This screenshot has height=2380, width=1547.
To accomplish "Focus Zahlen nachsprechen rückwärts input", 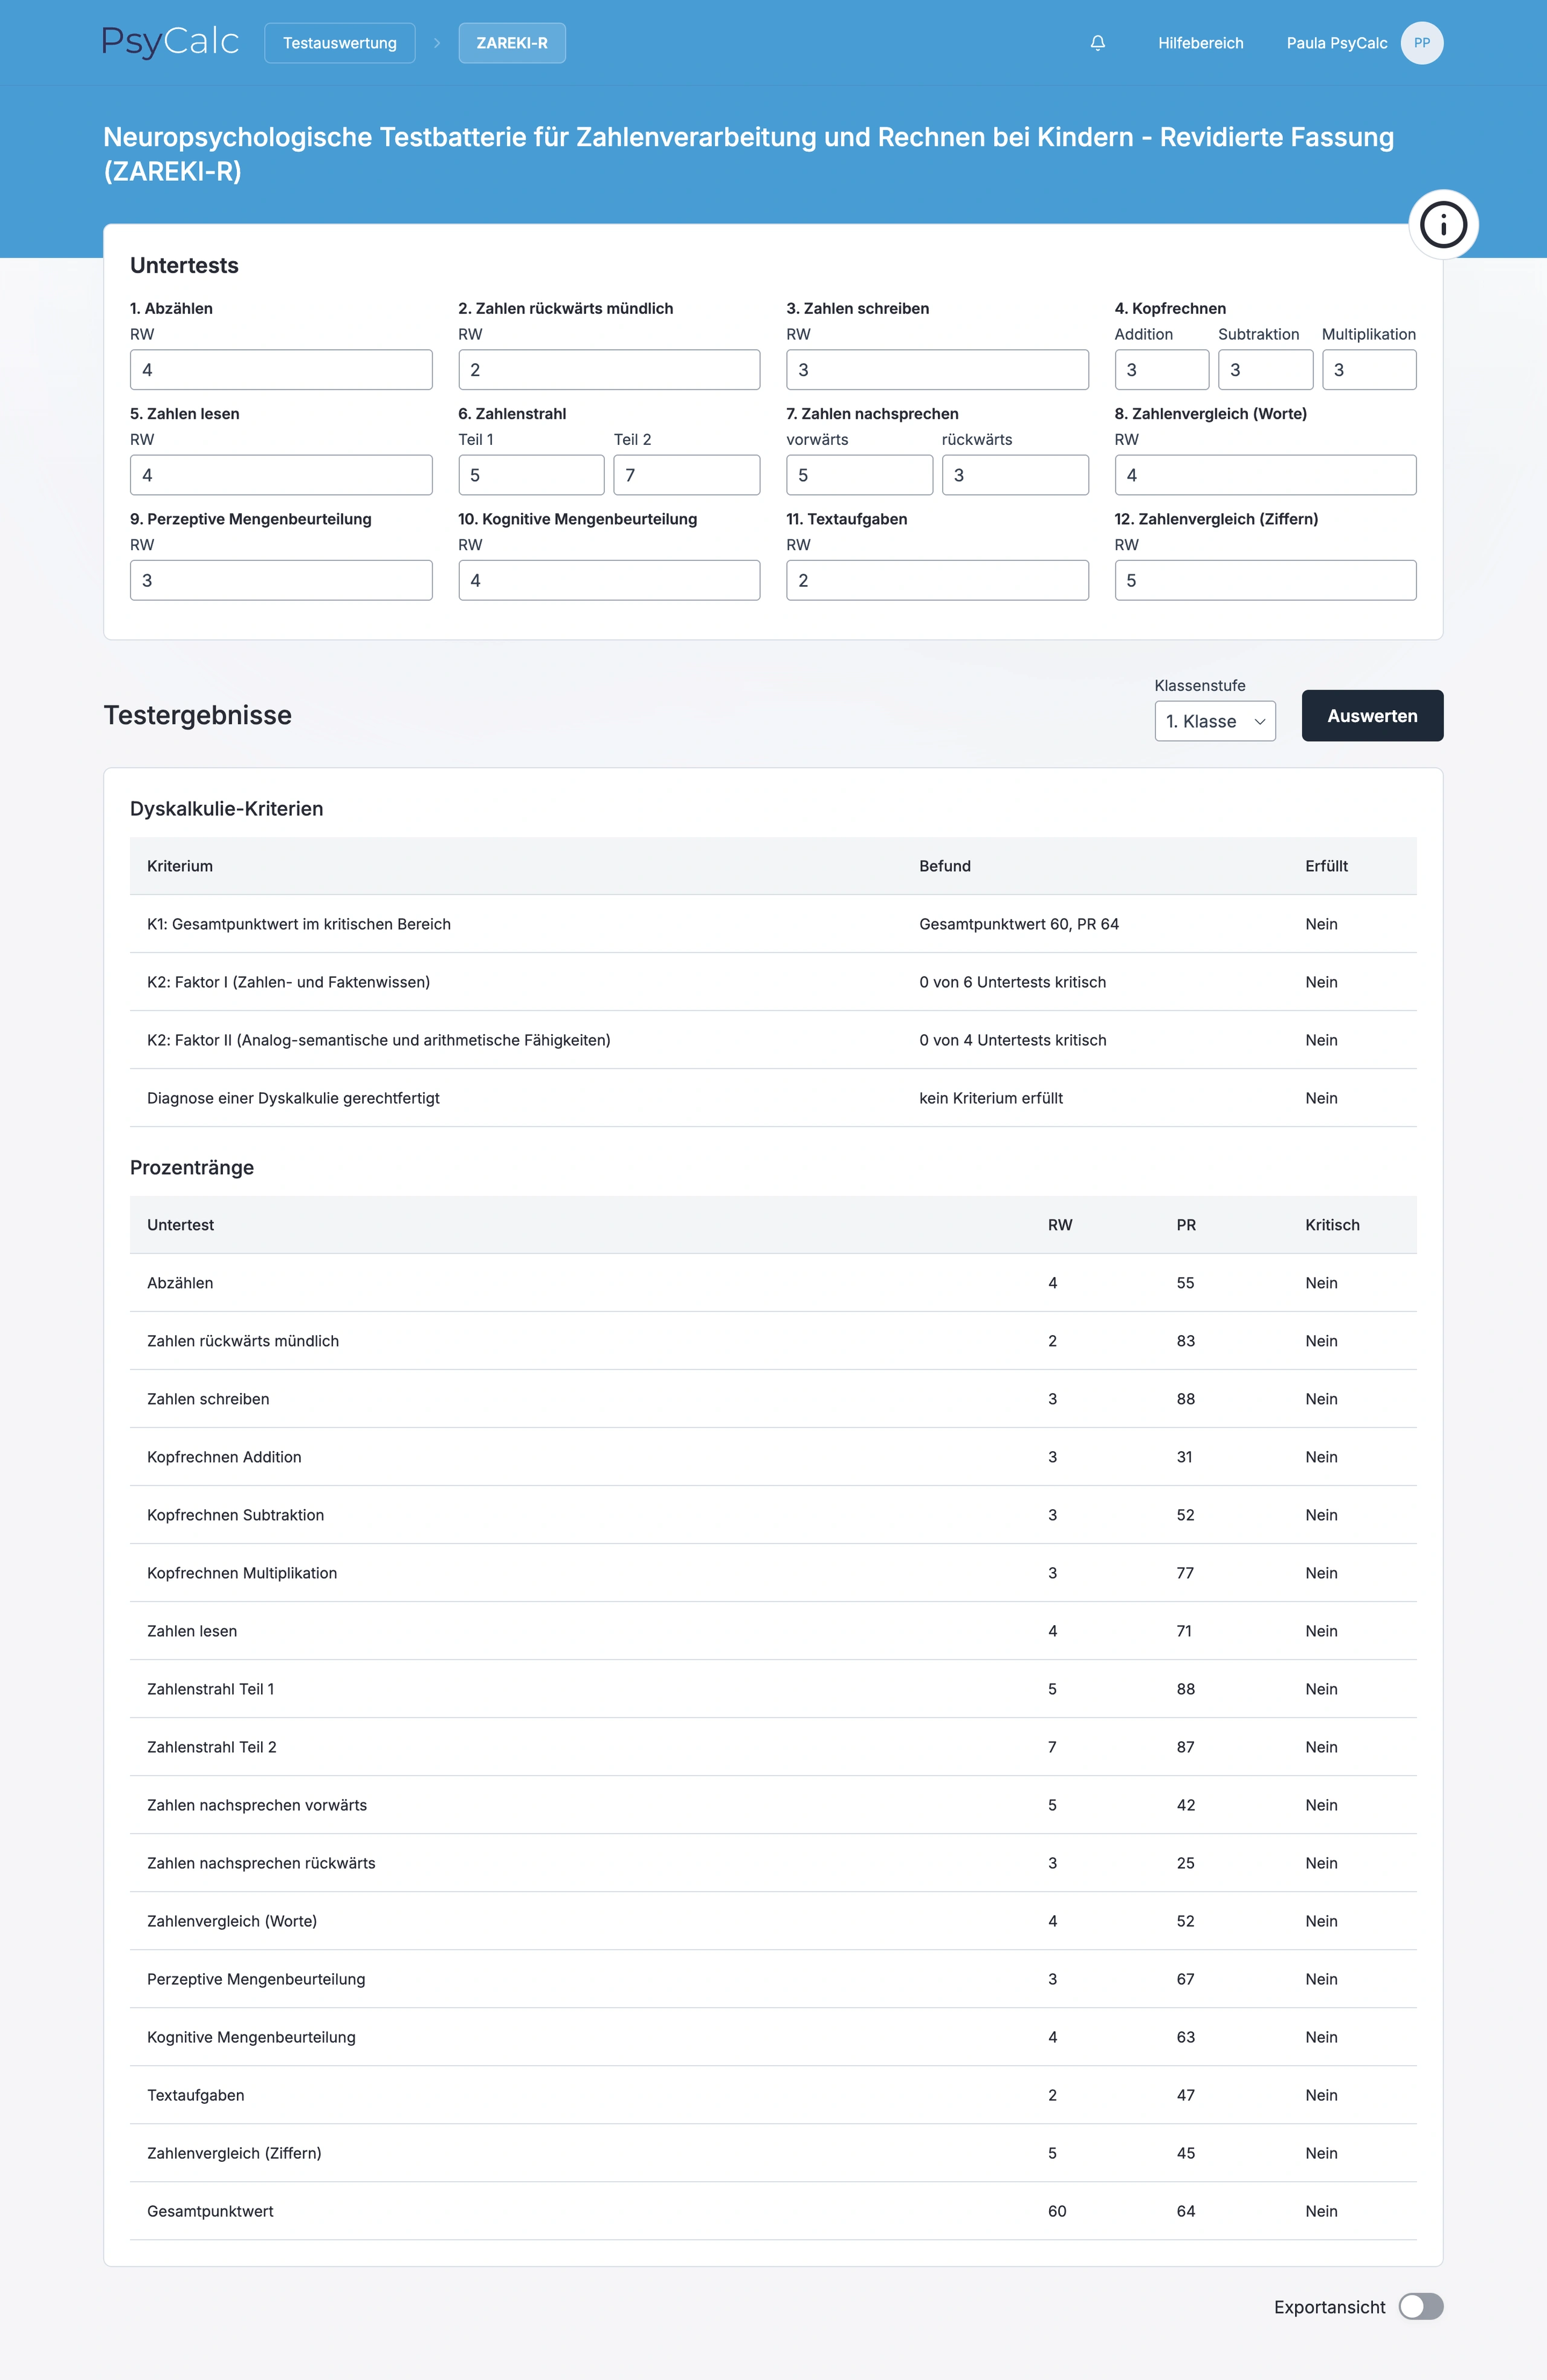I will [x=1015, y=475].
